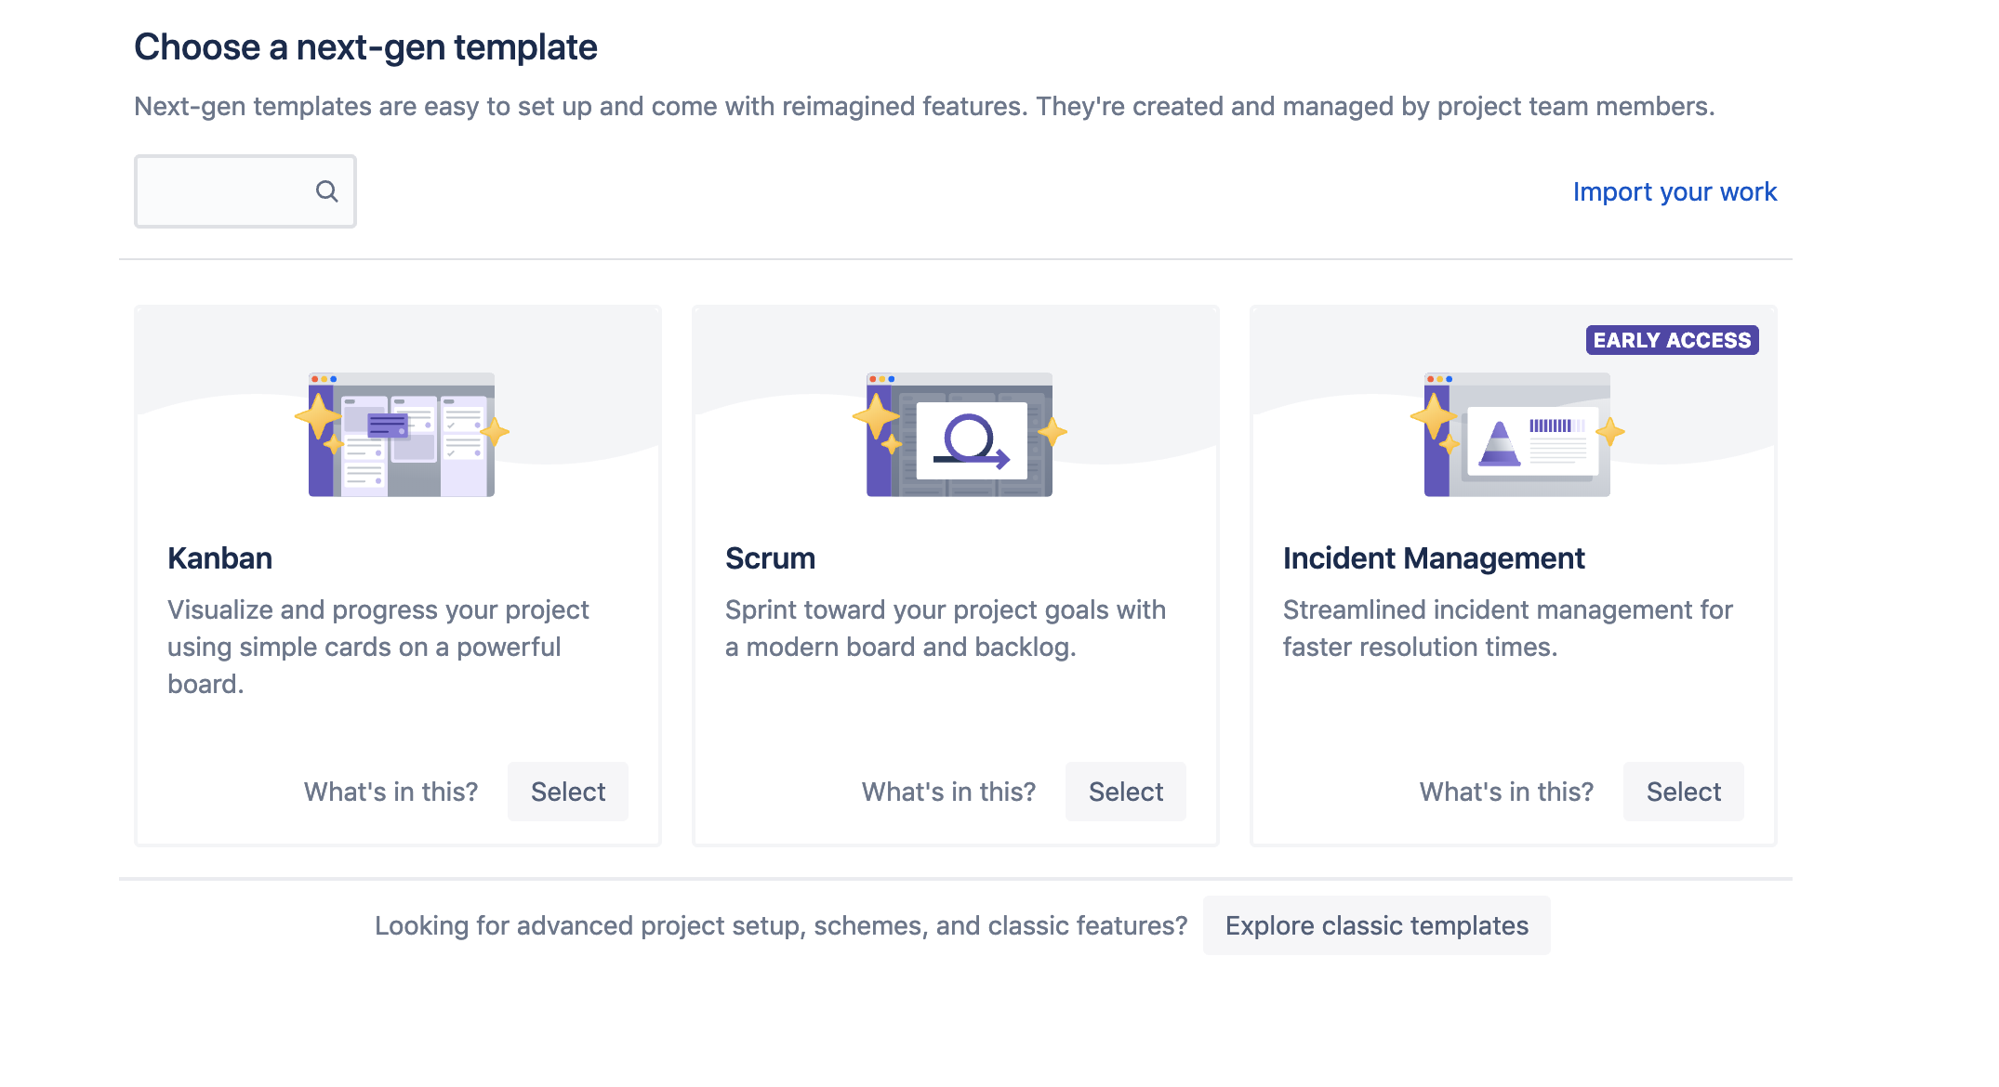Click the Choose a next-gen template heading
Screen dimensions: 1999x1087
pos(365,47)
